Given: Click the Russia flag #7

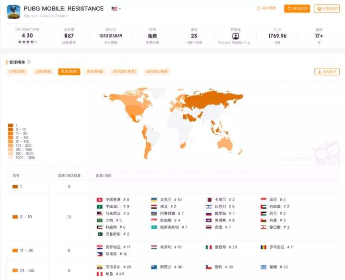Looking at the screenshot, I should (208, 213).
